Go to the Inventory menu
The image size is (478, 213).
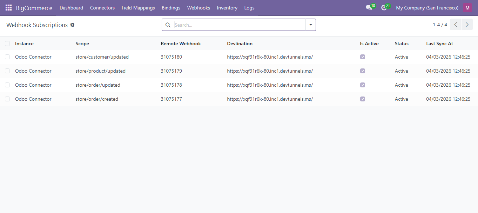coord(227,8)
